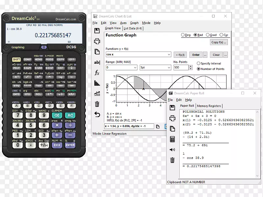Click the ENTER key on the calculator
The height and width of the screenshot is (197, 263).
[70, 145]
